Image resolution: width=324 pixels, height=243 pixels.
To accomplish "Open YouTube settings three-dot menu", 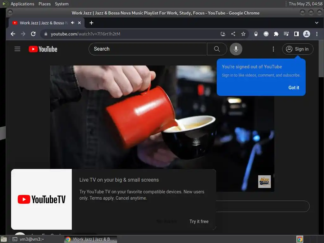I will point(273,49).
